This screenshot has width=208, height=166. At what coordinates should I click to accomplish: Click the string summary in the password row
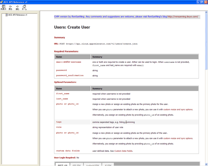pyautogui.click(x=95, y=71)
